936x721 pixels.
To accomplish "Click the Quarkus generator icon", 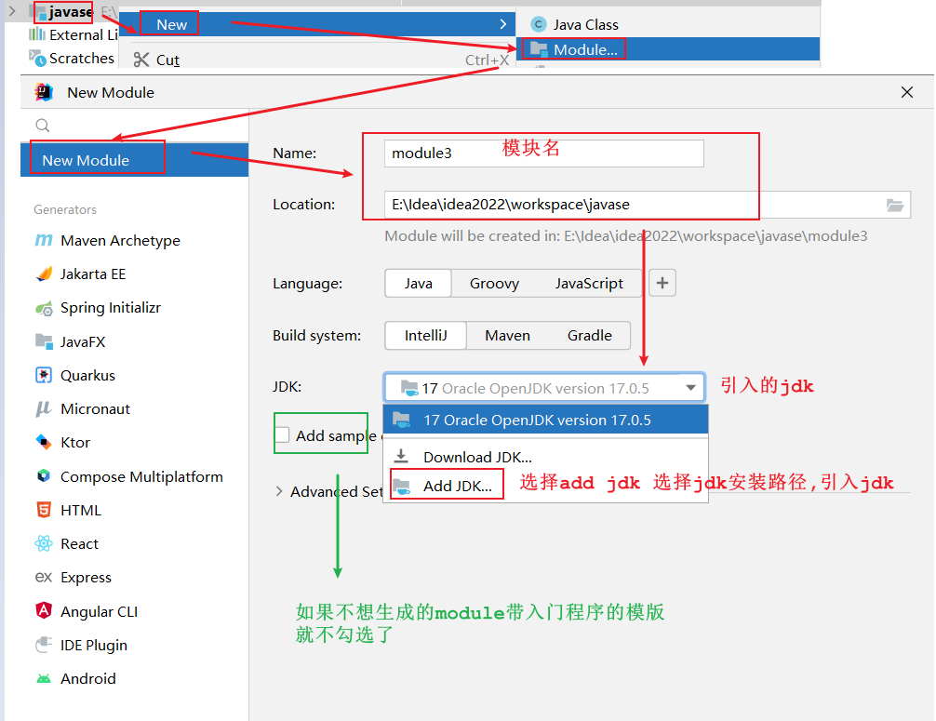I will click(x=43, y=376).
